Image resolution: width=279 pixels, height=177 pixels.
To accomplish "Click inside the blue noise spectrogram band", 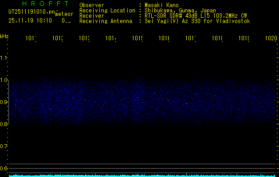I will [142, 103].
